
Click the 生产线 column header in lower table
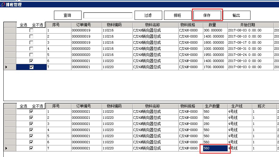coord(237,106)
